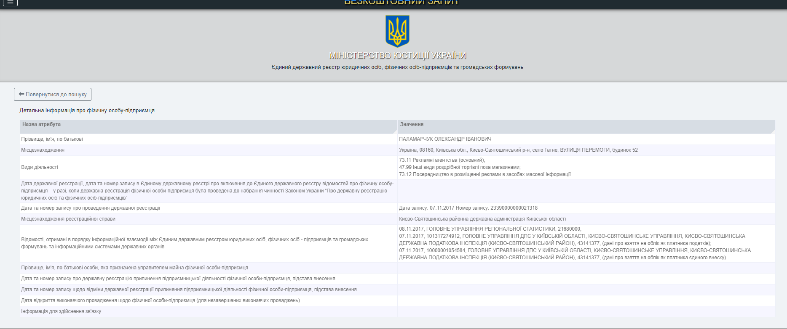The image size is (787, 329).
Task: Click the 'Єдиний державний реєстр' subtitle text
Action: pos(397,67)
